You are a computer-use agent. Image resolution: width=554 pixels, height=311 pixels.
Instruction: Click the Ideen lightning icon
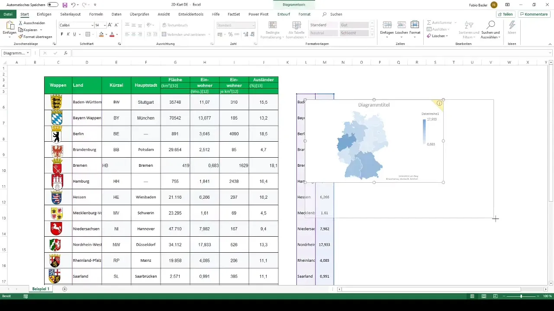pos(512,25)
